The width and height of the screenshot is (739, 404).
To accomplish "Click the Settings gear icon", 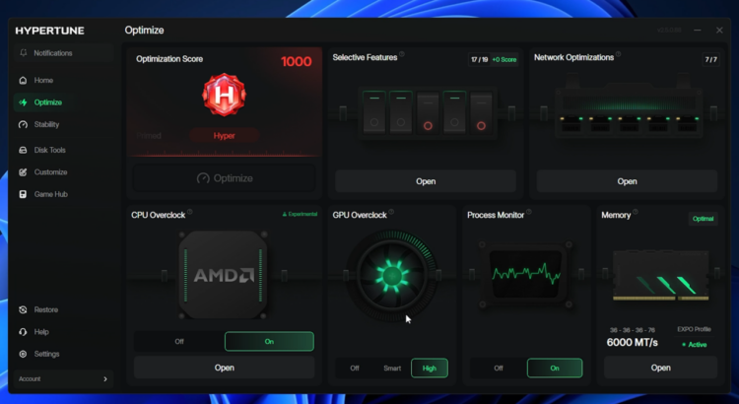I will tap(23, 354).
